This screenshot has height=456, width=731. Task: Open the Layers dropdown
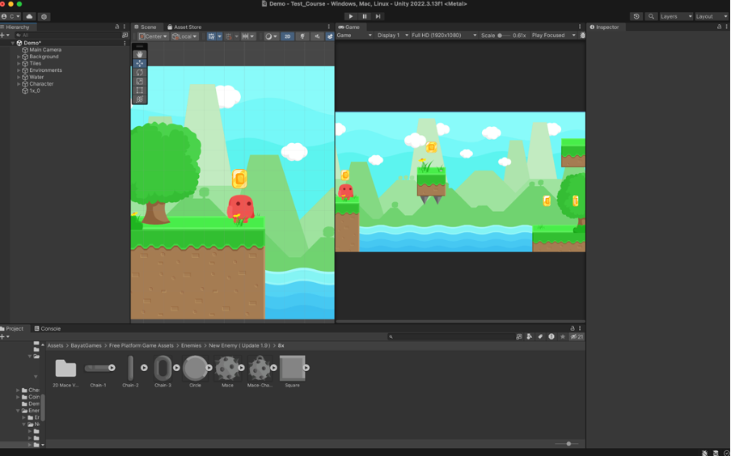pos(676,16)
